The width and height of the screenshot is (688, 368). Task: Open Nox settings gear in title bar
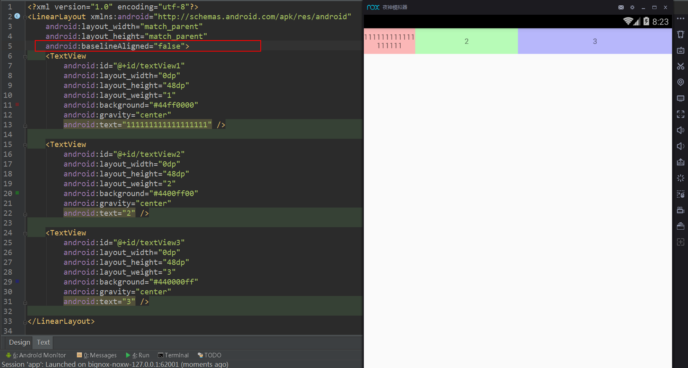[632, 7]
